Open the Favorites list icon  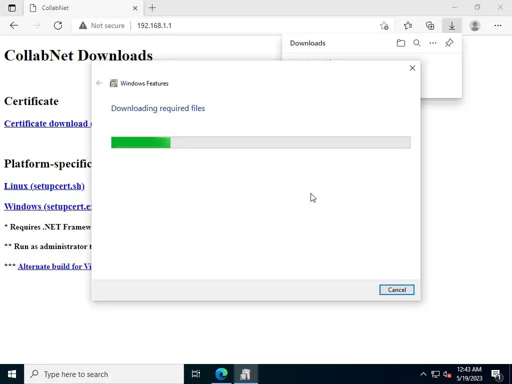coord(408,25)
